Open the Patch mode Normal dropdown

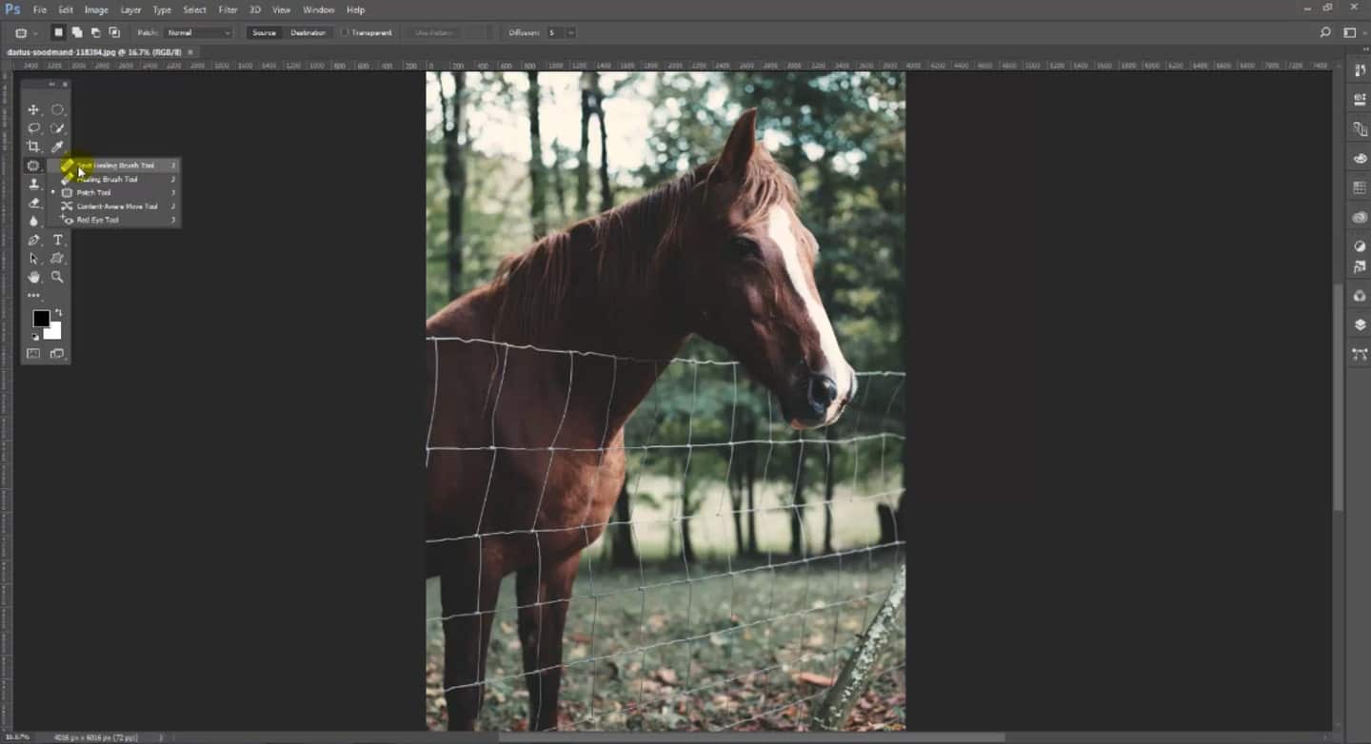click(198, 31)
